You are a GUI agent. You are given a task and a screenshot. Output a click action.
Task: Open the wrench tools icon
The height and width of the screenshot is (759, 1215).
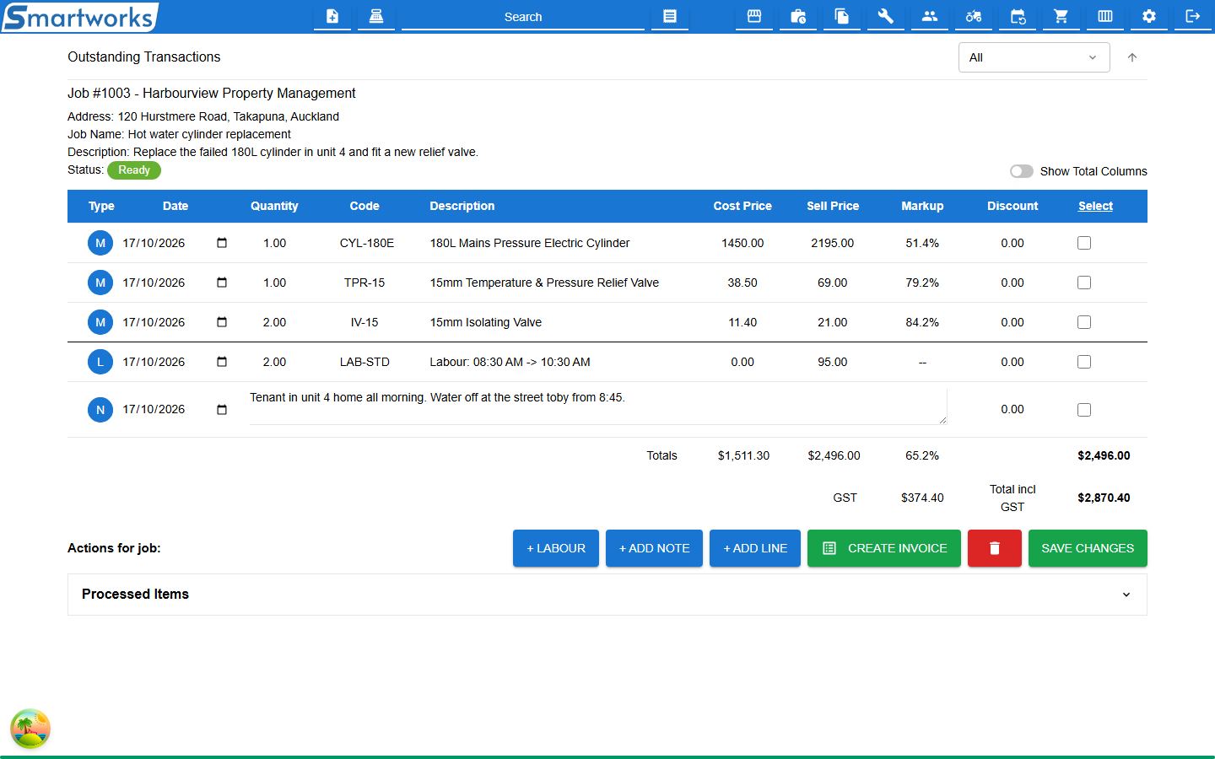(x=886, y=16)
